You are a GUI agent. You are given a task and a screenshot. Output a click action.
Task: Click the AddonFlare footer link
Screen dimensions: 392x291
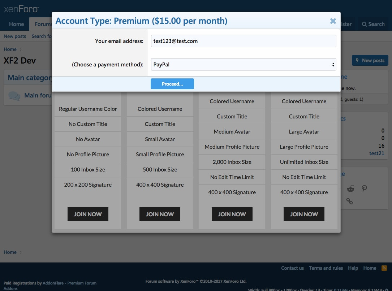tap(54, 283)
